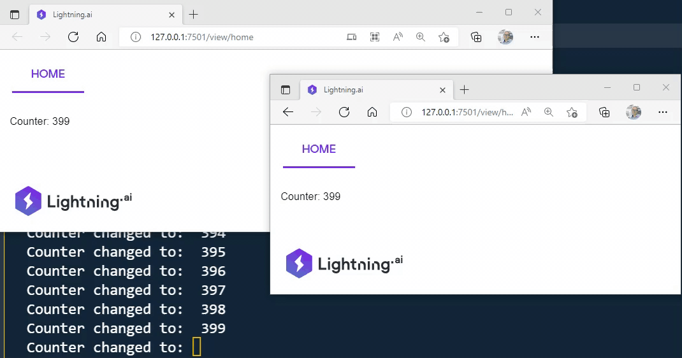Viewport: 682px width, 358px height.
Task: Click the address bar in the back window
Action: (x=236, y=37)
